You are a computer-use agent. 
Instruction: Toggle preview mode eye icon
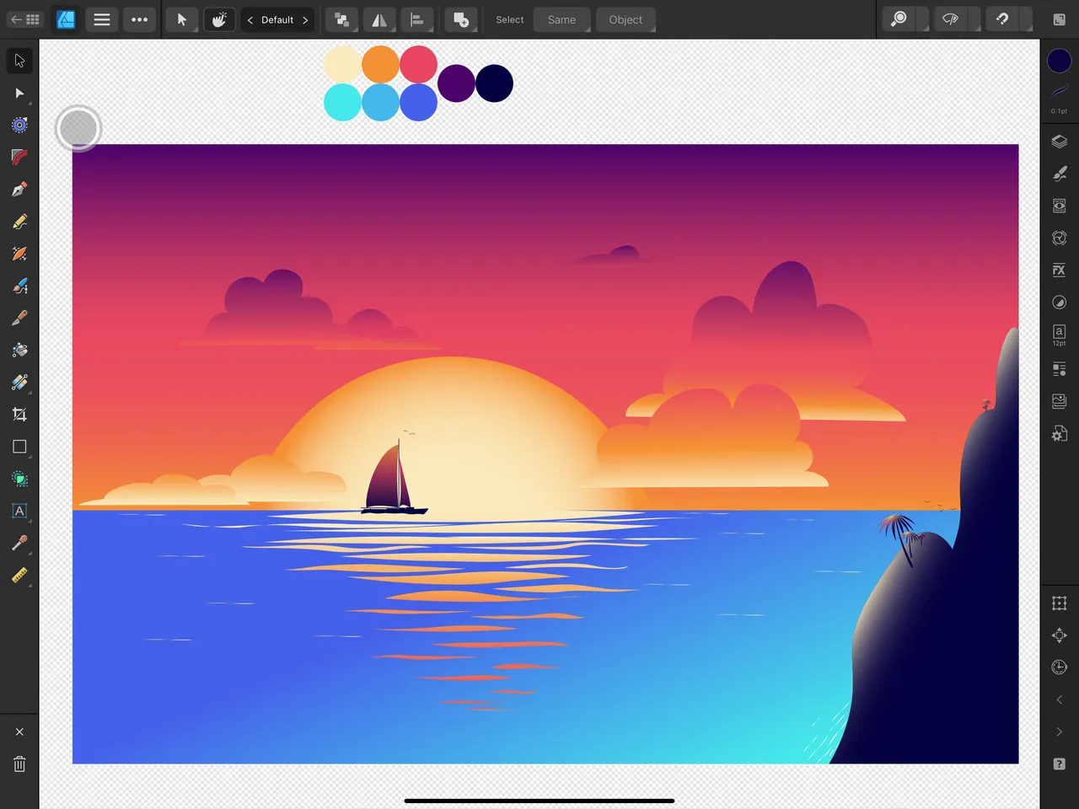(x=950, y=19)
